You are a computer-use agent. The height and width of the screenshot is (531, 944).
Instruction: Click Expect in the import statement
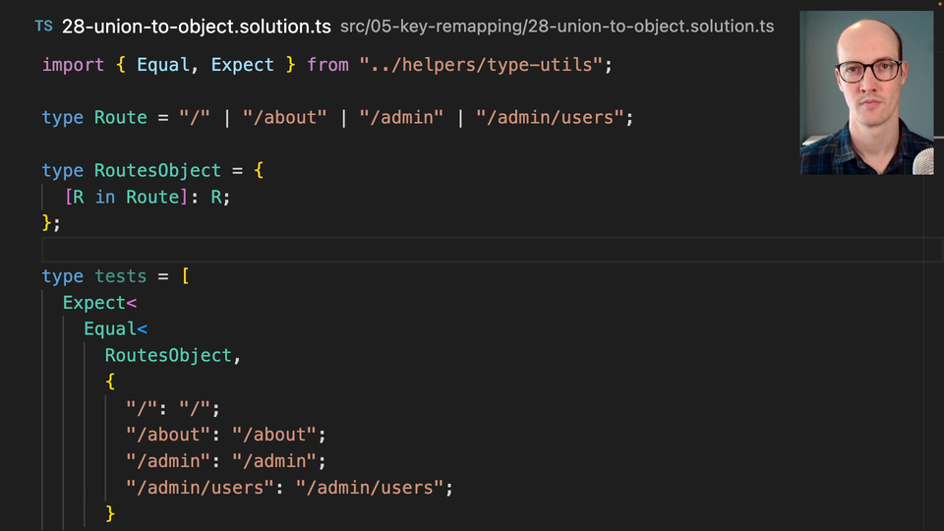[x=243, y=65]
